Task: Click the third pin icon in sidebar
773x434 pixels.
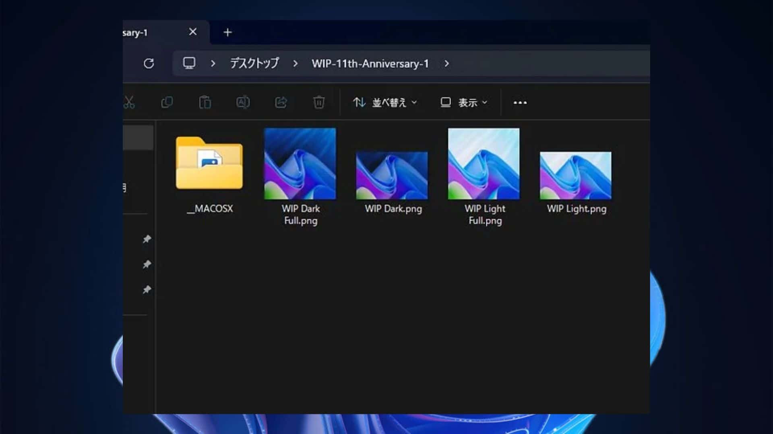Action: (147, 290)
